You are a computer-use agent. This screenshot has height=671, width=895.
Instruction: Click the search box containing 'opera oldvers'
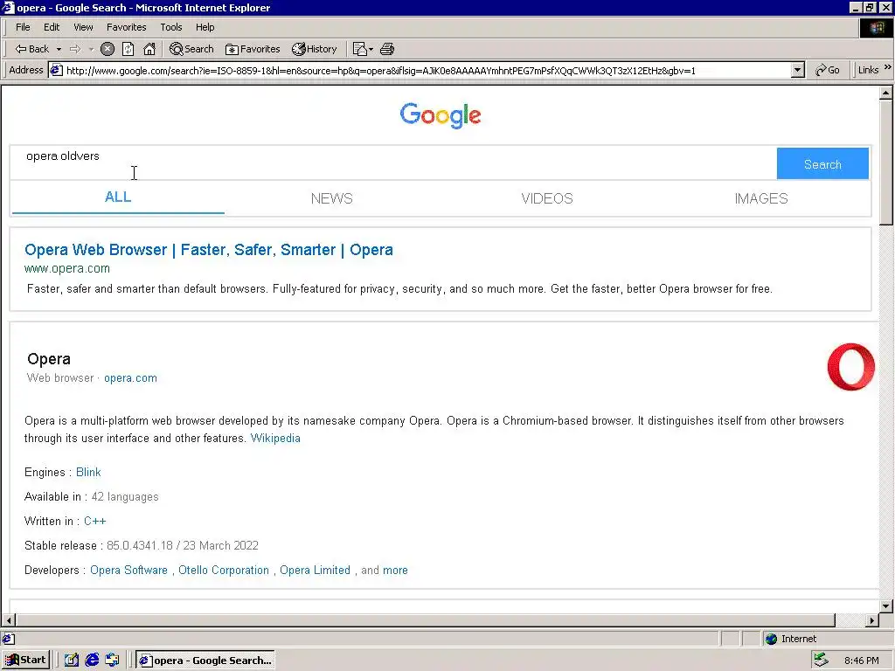click(392, 163)
